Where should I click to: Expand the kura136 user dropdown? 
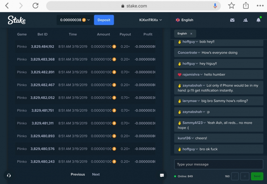(x=193, y=138)
